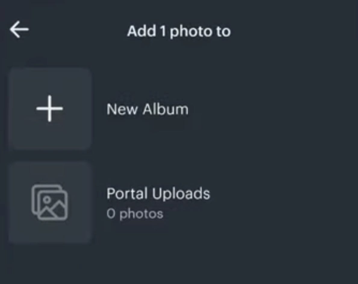Open the New Album square tile
The image size is (358, 284).
pyautogui.click(x=50, y=109)
